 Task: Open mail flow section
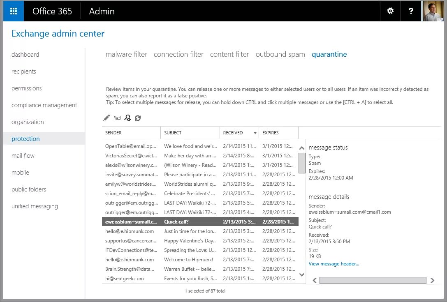[23, 156]
